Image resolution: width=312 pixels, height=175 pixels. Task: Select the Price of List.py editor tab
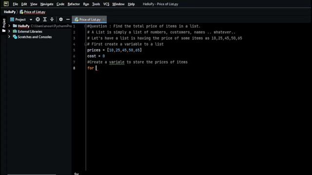coord(89,19)
